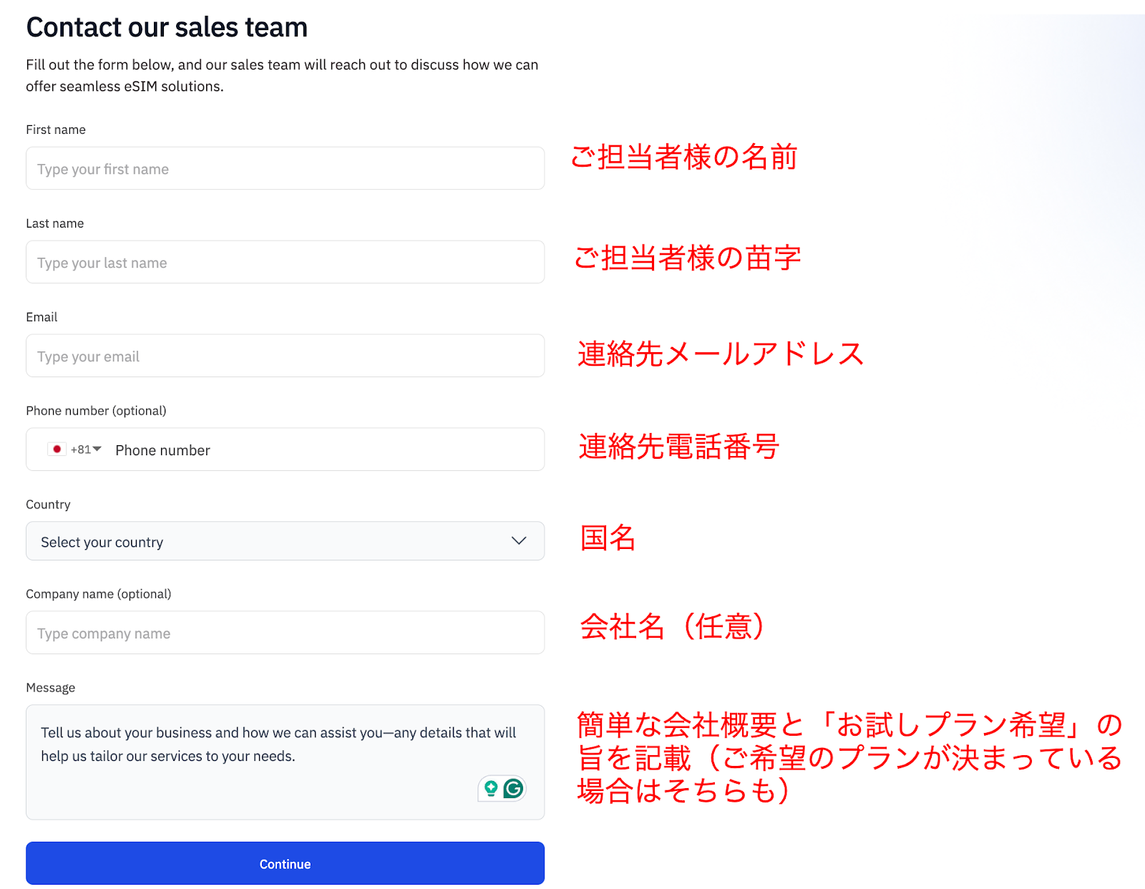Expand the Select your country dropdown
This screenshot has width=1145, height=889.
[x=285, y=541]
